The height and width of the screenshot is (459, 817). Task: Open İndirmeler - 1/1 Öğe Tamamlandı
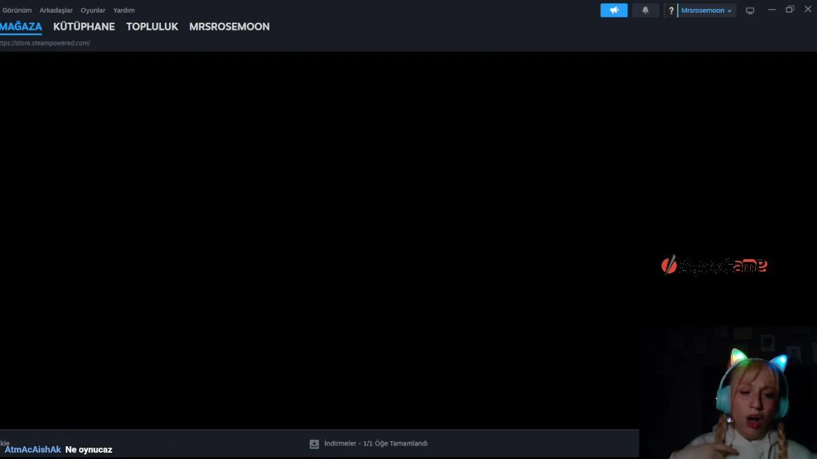tap(376, 444)
